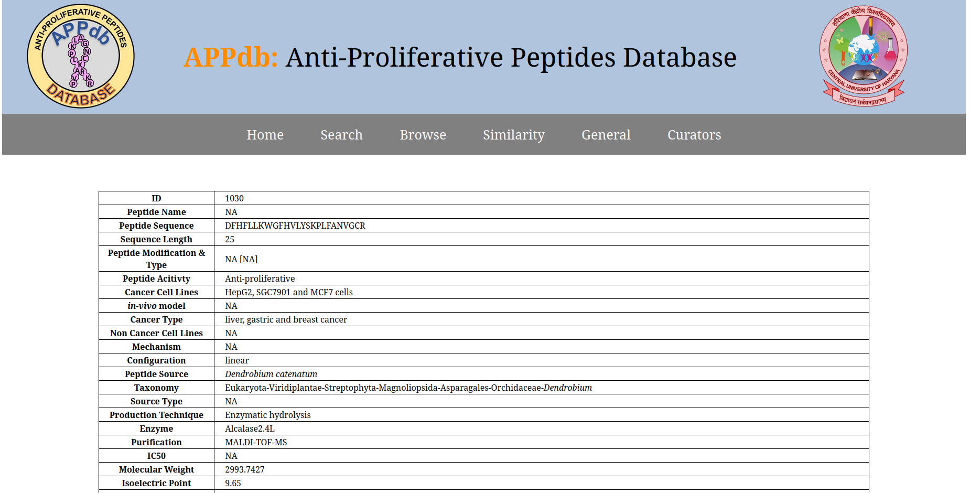Click the Sequence Length label
This screenshot has width=970, height=493.
[x=156, y=239]
